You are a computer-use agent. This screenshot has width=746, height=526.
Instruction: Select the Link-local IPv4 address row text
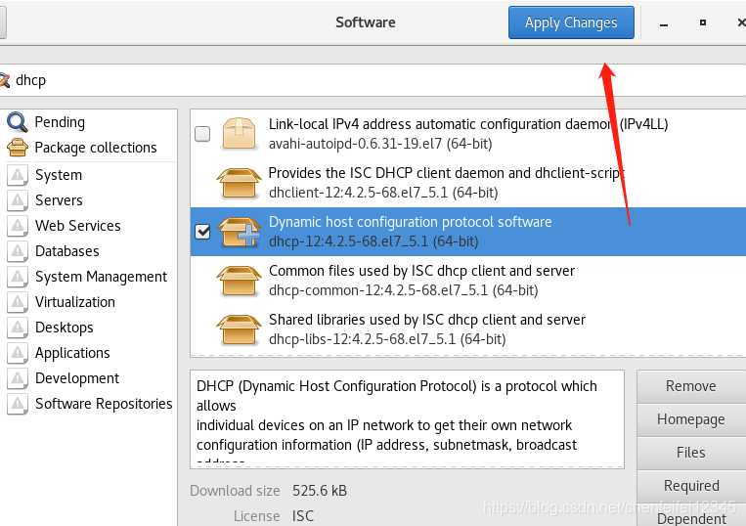pyautogui.click(x=468, y=124)
